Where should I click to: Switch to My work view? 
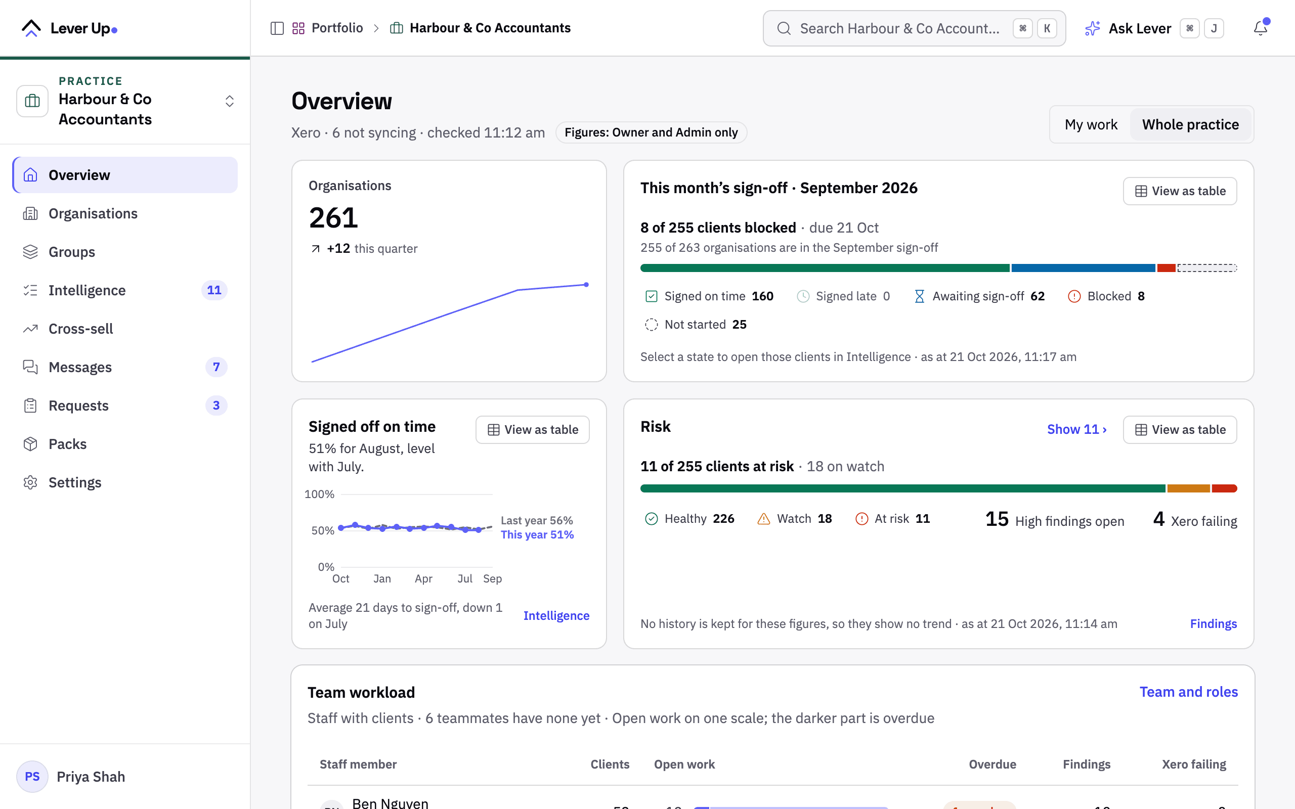[1091, 125]
